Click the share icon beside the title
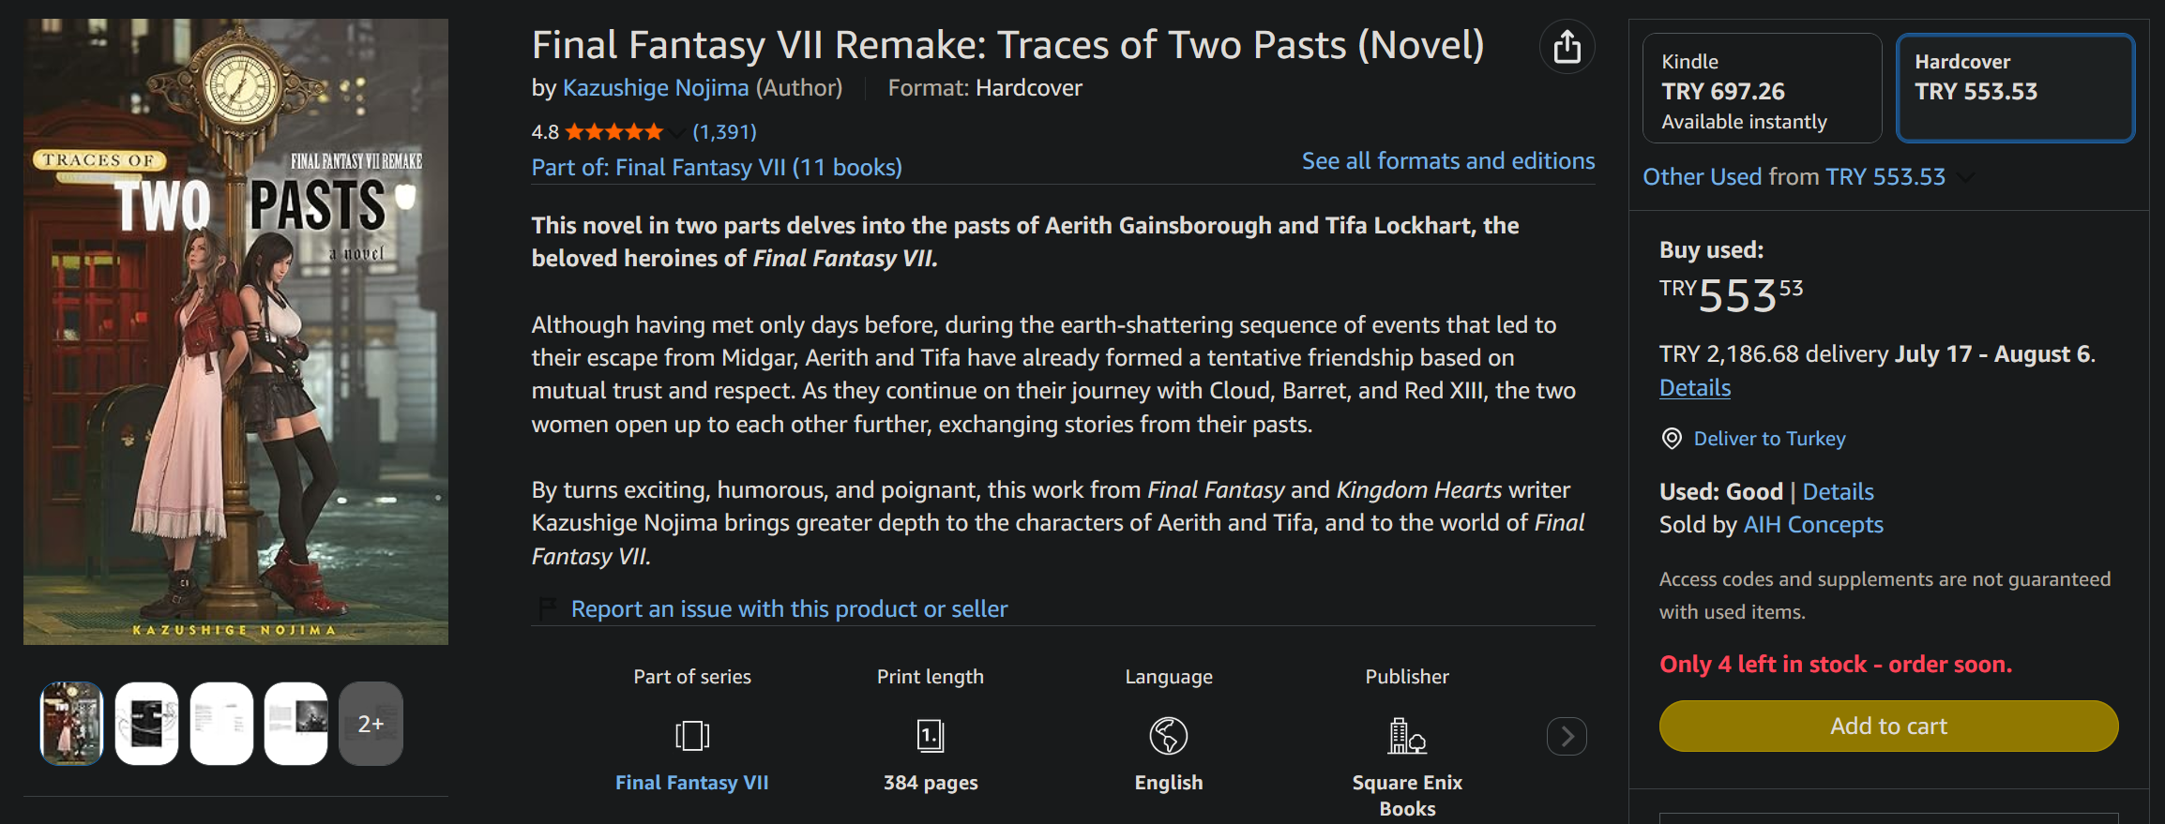 (x=1567, y=47)
